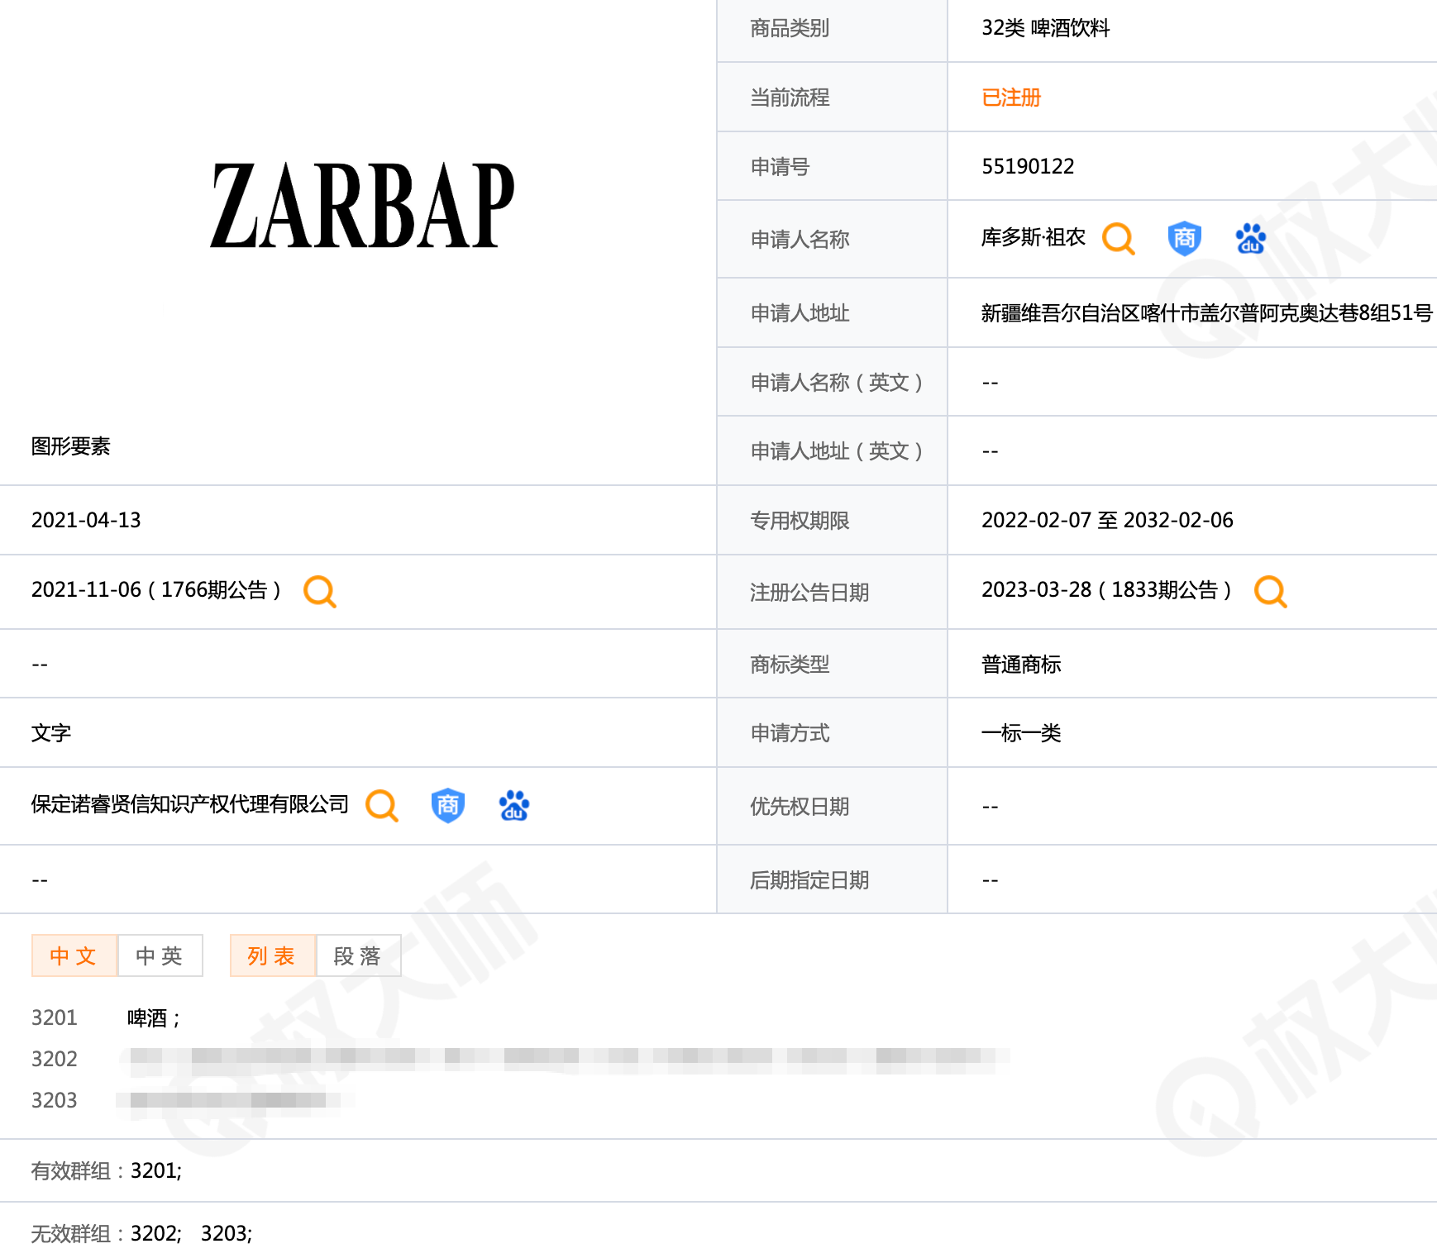Click applicant name 库多斯·祖农
1437x1258 pixels.
click(1033, 238)
